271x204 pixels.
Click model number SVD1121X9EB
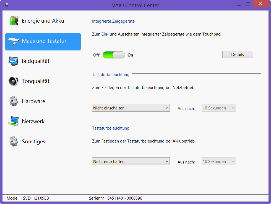pyautogui.click(x=36, y=198)
